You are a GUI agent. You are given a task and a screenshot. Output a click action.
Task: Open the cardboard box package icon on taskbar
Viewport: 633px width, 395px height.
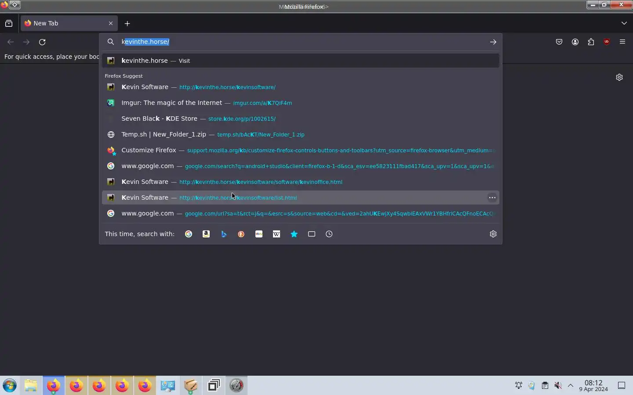(x=191, y=385)
